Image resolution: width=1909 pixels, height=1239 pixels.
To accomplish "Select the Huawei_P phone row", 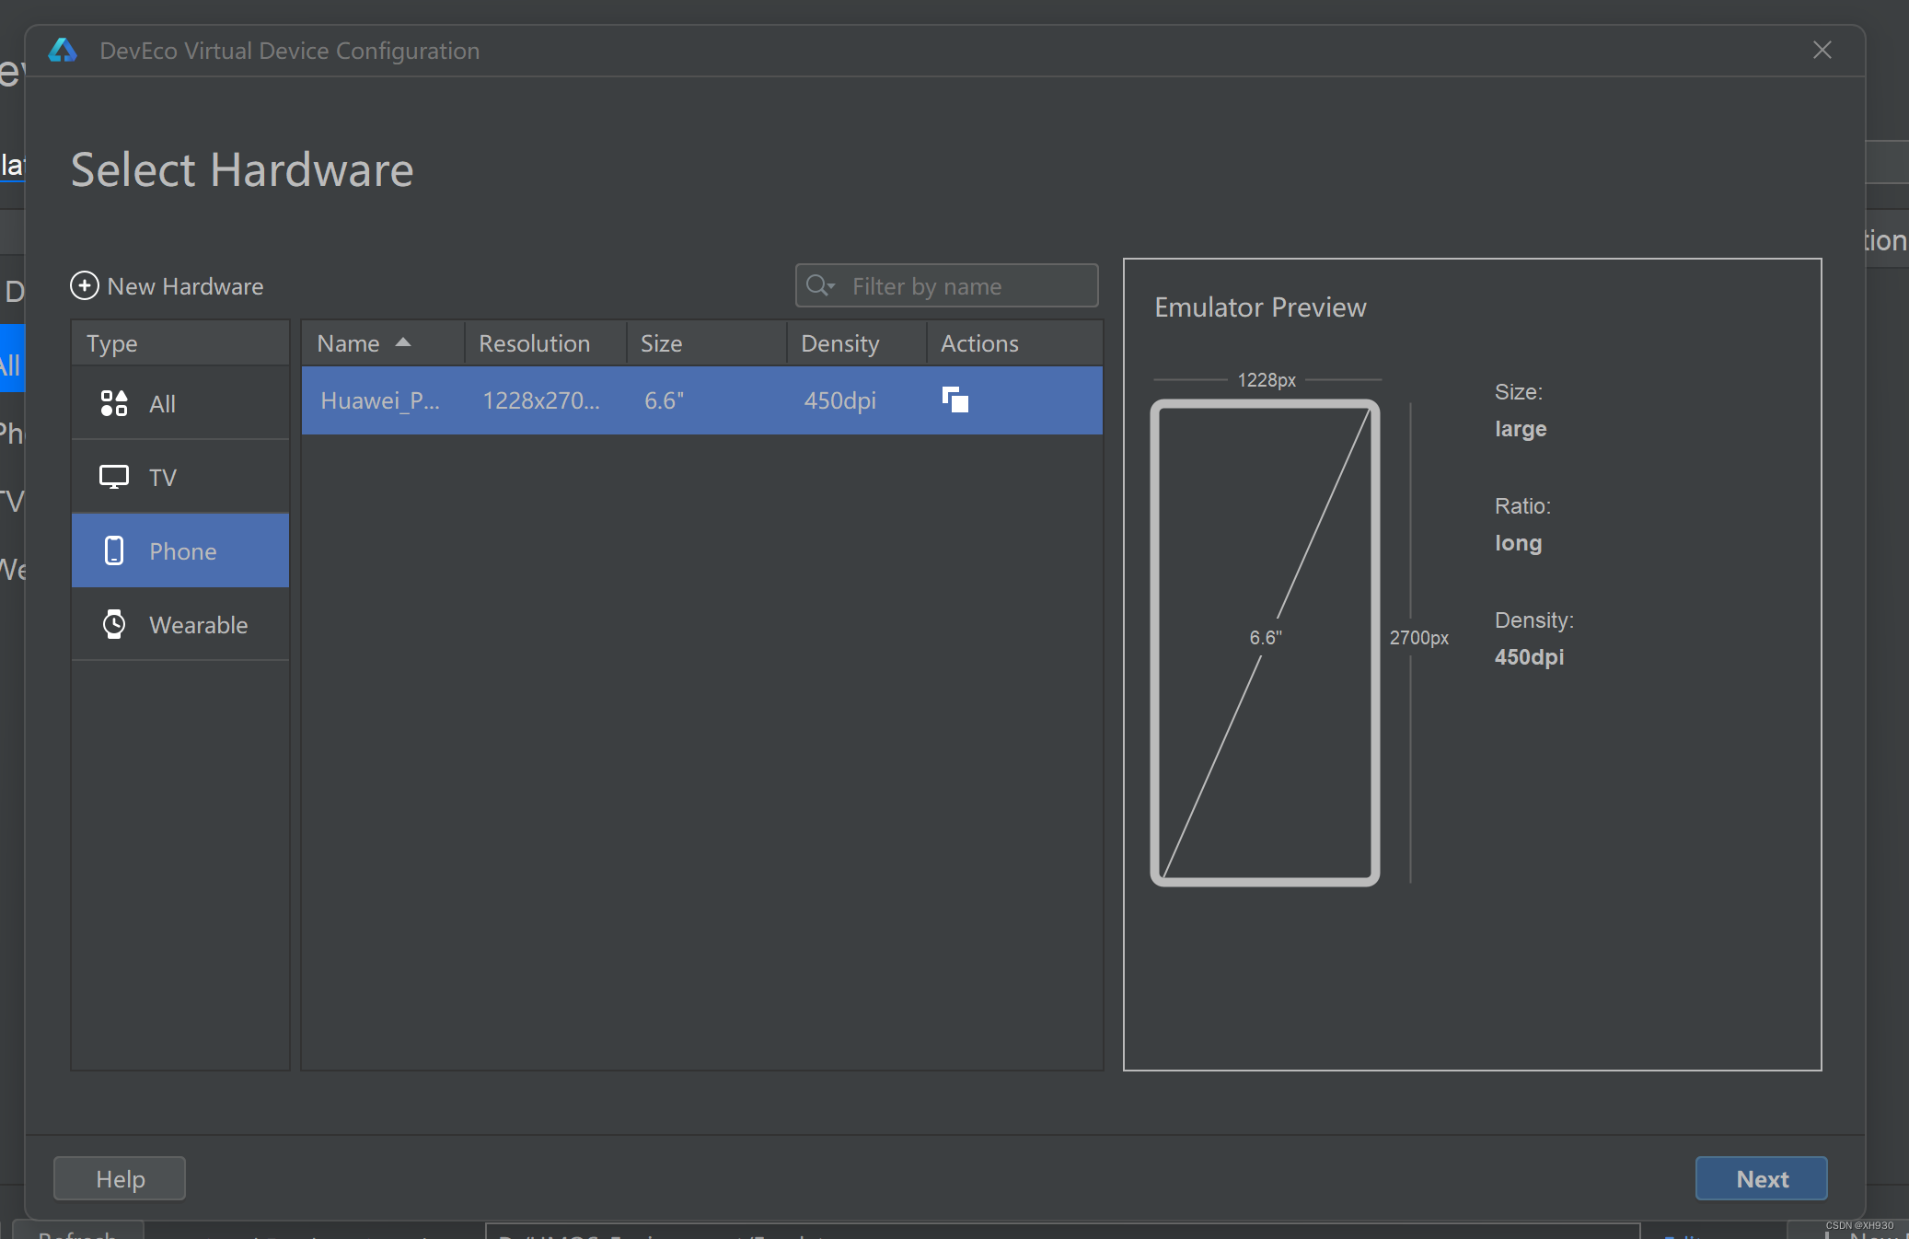I will [x=552, y=400].
